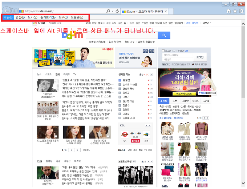Open the address bar autocomplete dropdown arrow

pyautogui.click(x=113, y=11)
